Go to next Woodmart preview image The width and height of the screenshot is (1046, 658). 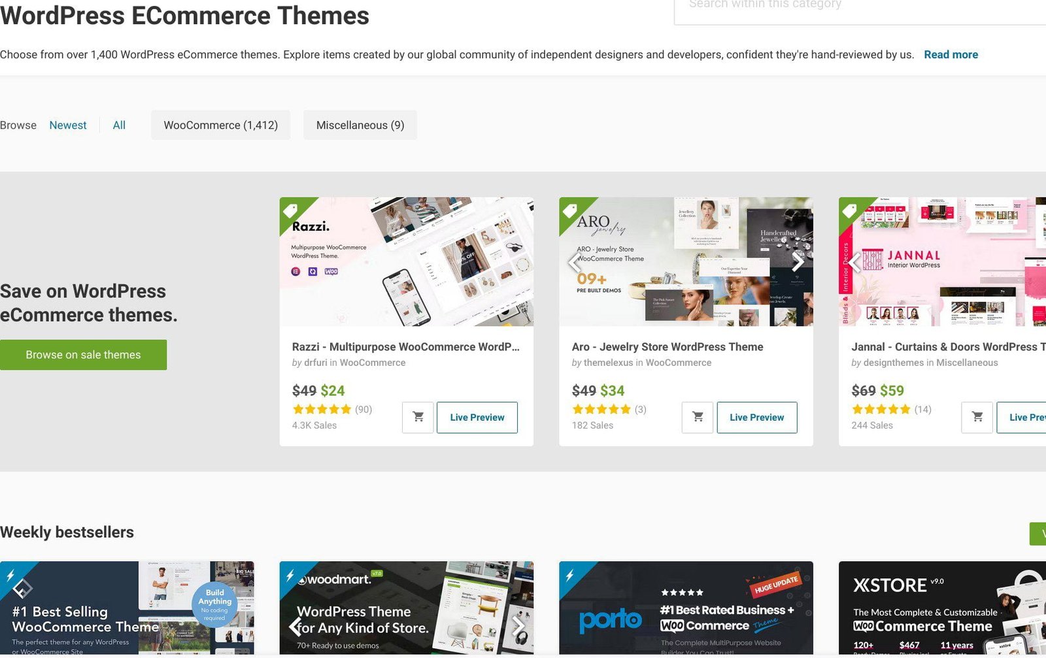click(x=518, y=626)
